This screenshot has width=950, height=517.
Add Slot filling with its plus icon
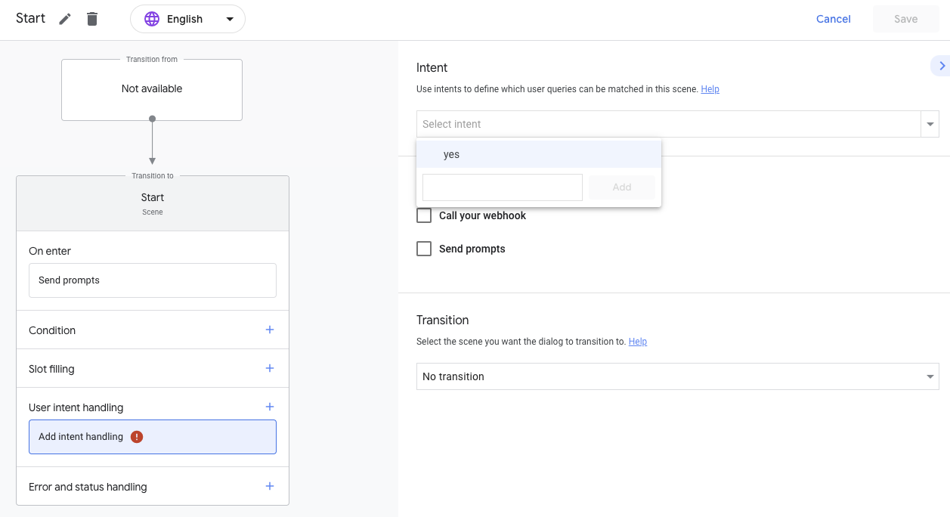[x=270, y=368]
